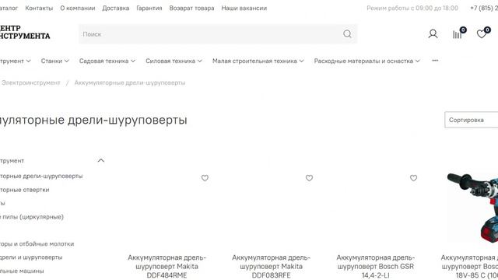498x280 pixels.
Task: Open Makita DDF083RFE product title
Action: point(271,266)
